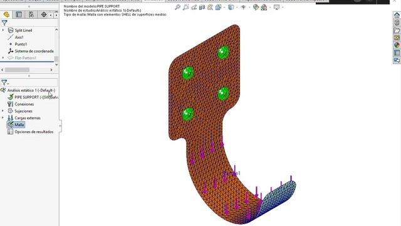Open the File Explorer folder pane
Screen dimensions: 401x226
click(x=397, y=30)
